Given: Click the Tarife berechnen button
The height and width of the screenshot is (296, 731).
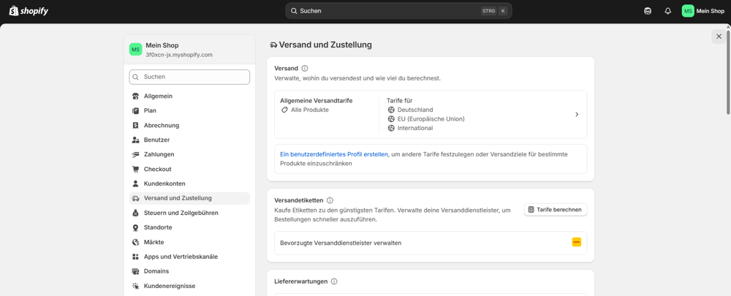Looking at the screenshot, I should tap(555, 210).
